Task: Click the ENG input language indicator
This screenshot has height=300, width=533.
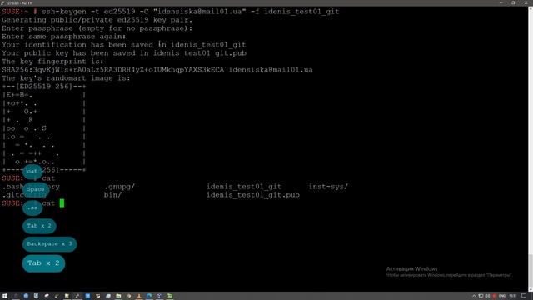Action: (x=502, y=297)
